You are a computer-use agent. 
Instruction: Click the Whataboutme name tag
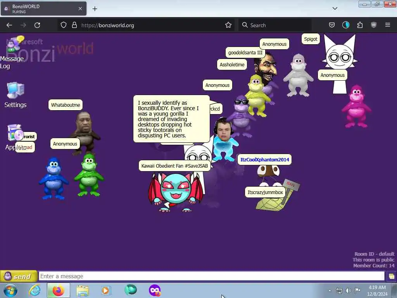coord(66,105)
